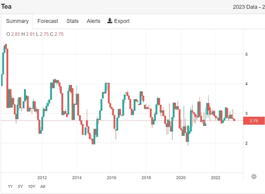Screen dimensions: 265x194
Task: Click the Close value C 2.75 readout
Action: pos(57,34)
